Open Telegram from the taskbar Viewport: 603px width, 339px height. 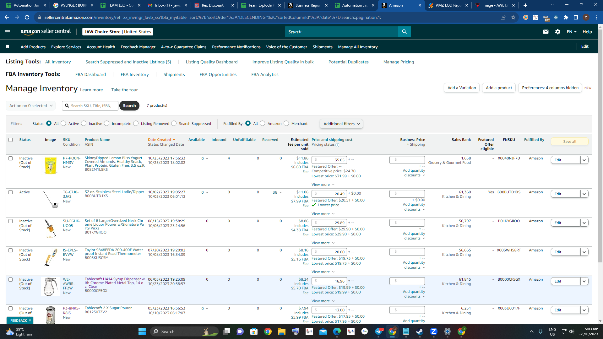379,331
